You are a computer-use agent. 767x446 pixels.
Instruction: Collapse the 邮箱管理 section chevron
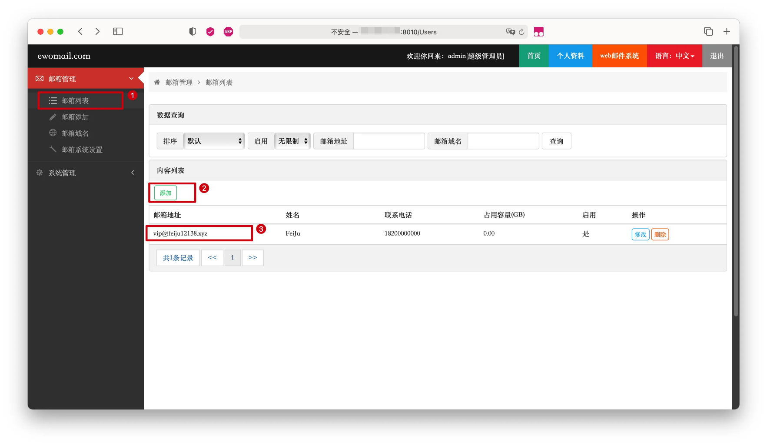tap(131, 79)
